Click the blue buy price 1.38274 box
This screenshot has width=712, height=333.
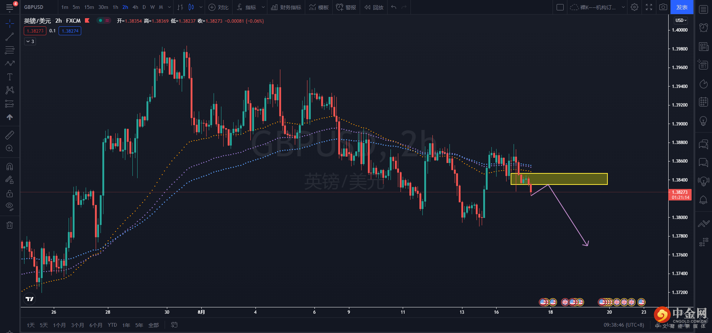[70, 31]
